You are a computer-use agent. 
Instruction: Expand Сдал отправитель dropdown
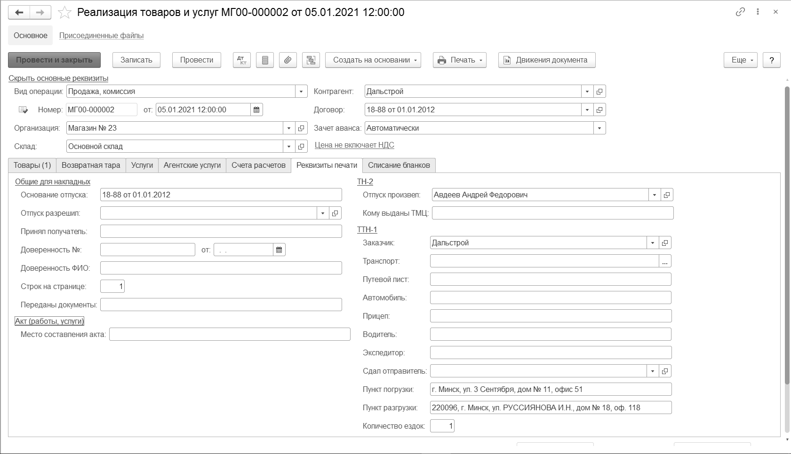(653, 371)
